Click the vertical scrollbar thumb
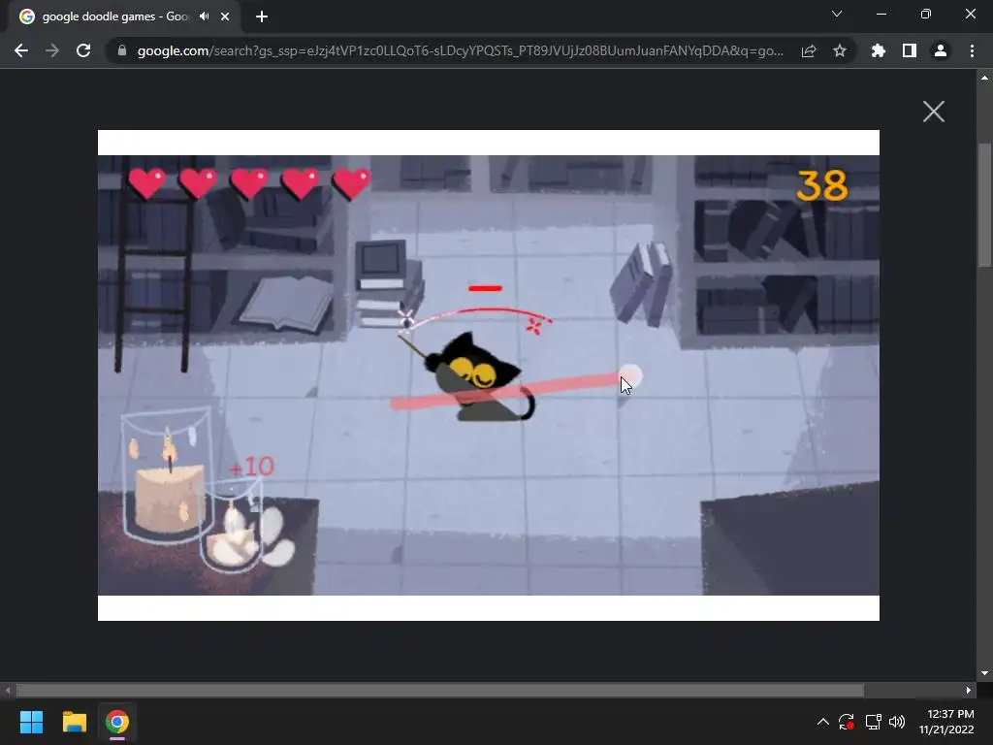 pos(984,204)
